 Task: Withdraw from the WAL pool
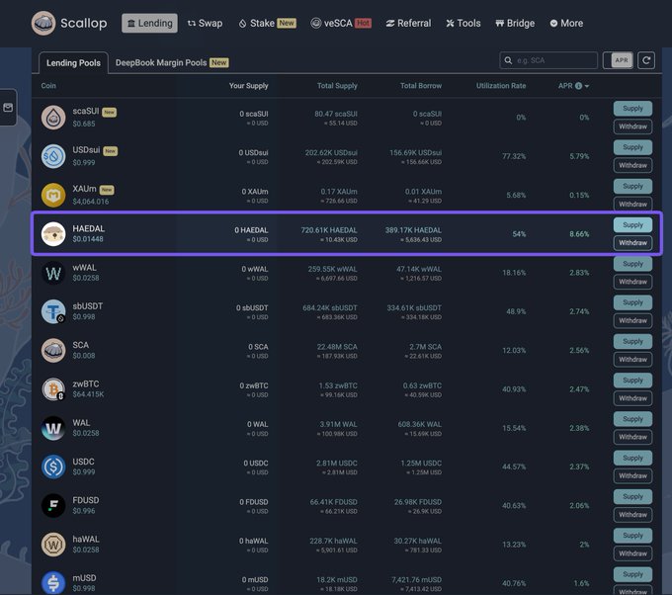632,437
